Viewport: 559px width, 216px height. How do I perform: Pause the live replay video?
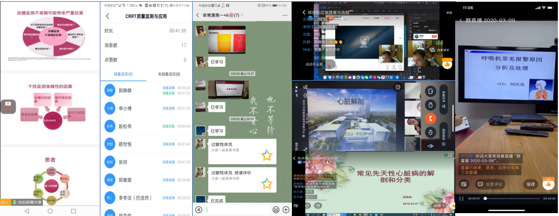point(462,199)
